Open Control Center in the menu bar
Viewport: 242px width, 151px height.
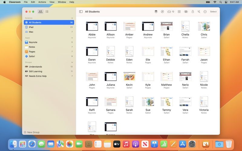tap(226, 2)
